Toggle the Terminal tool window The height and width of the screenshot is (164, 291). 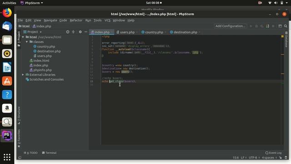pos(49,153)
